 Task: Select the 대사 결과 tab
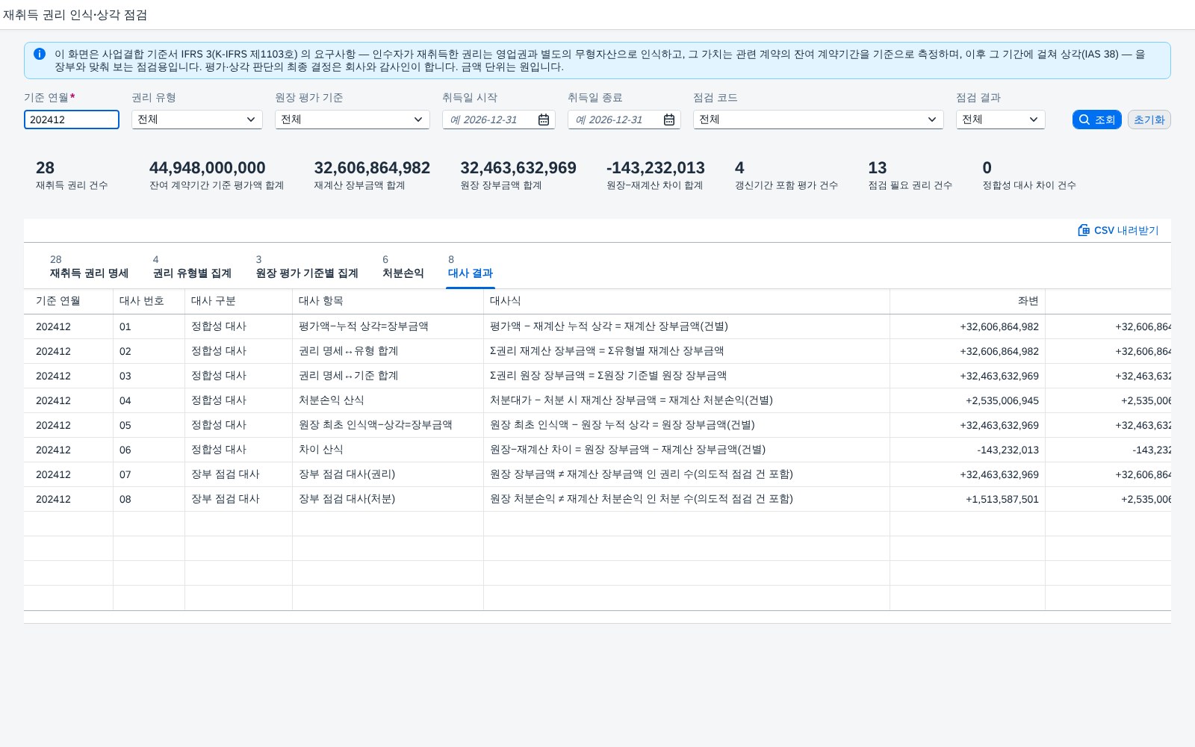471,267
